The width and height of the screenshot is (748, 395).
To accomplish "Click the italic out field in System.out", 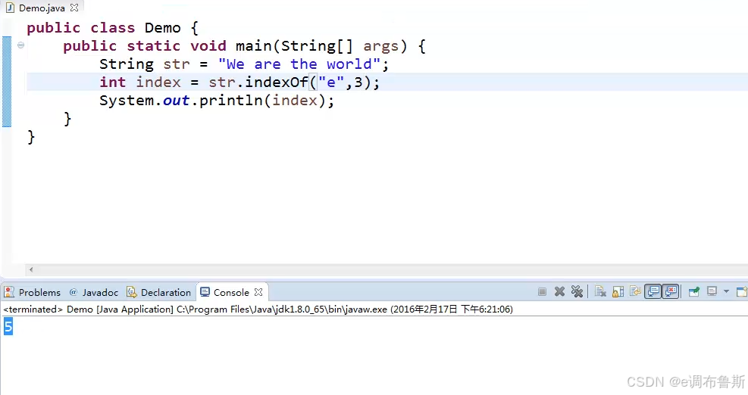I will [x=176, y=101].
